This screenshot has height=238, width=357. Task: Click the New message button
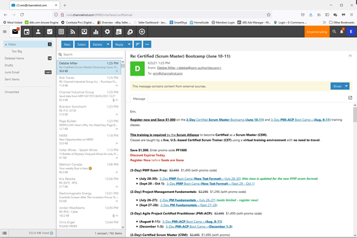pyautogui.click(x=67, y=44)
